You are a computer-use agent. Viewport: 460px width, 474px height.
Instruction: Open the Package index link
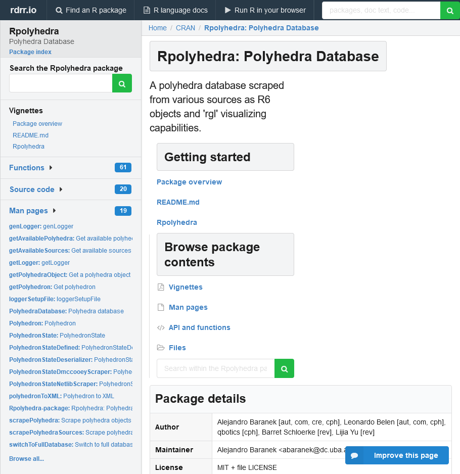pyautogui.click(x=30, y=52)
